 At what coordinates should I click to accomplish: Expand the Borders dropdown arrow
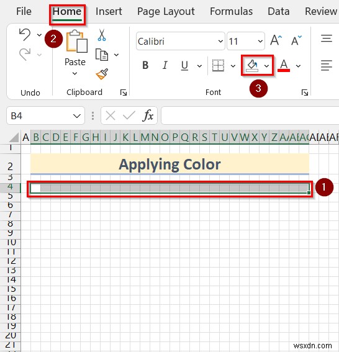point(233,66)
